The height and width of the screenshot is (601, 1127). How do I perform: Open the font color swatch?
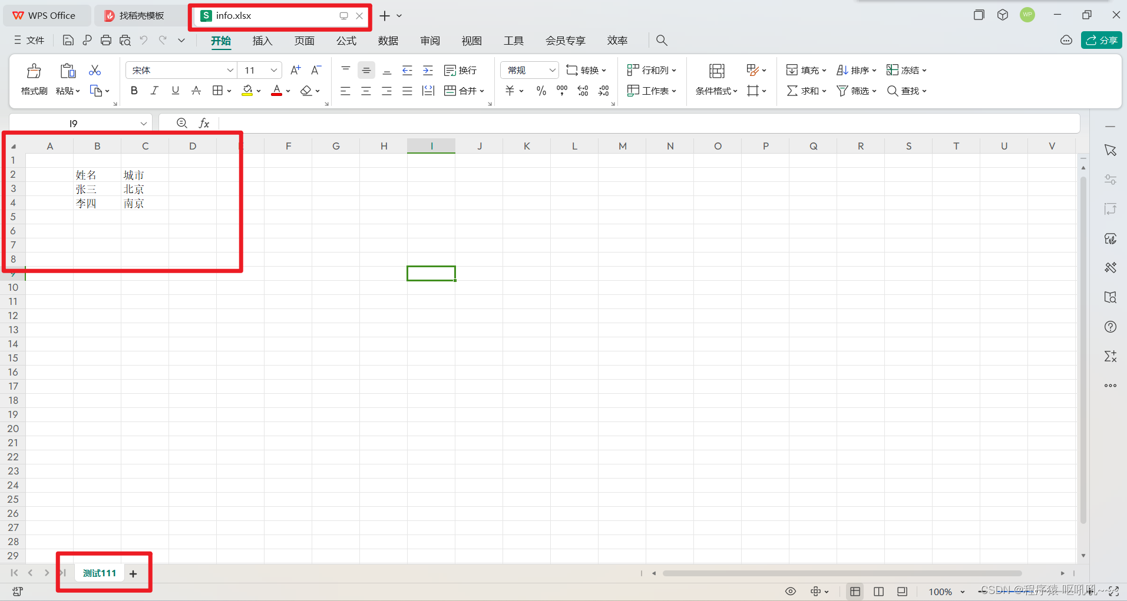[276, 91]
